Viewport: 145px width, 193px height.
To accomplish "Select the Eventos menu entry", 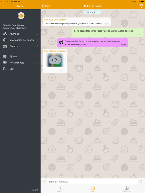I will [x=20, y=46].
